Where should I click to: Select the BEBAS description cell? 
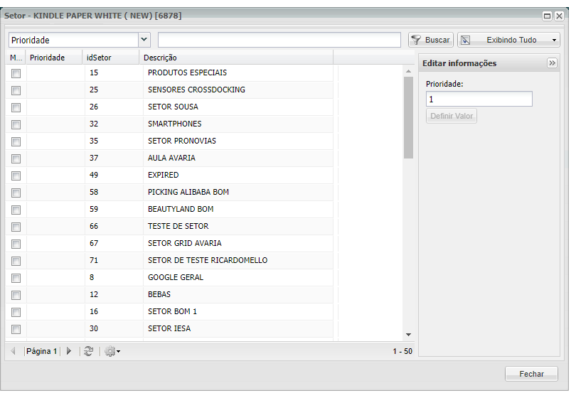pos(238,294)
